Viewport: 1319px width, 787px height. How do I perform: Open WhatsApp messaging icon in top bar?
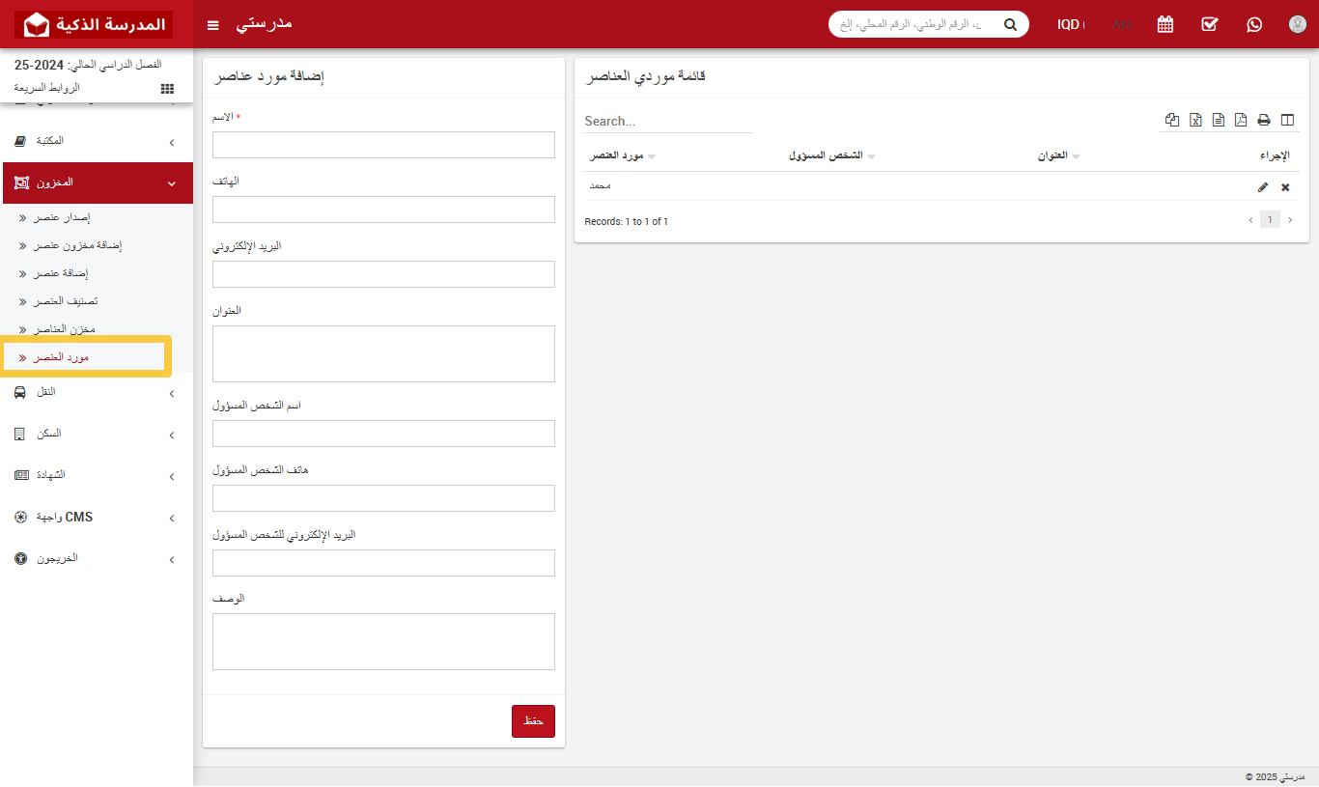pos(1253,24)
